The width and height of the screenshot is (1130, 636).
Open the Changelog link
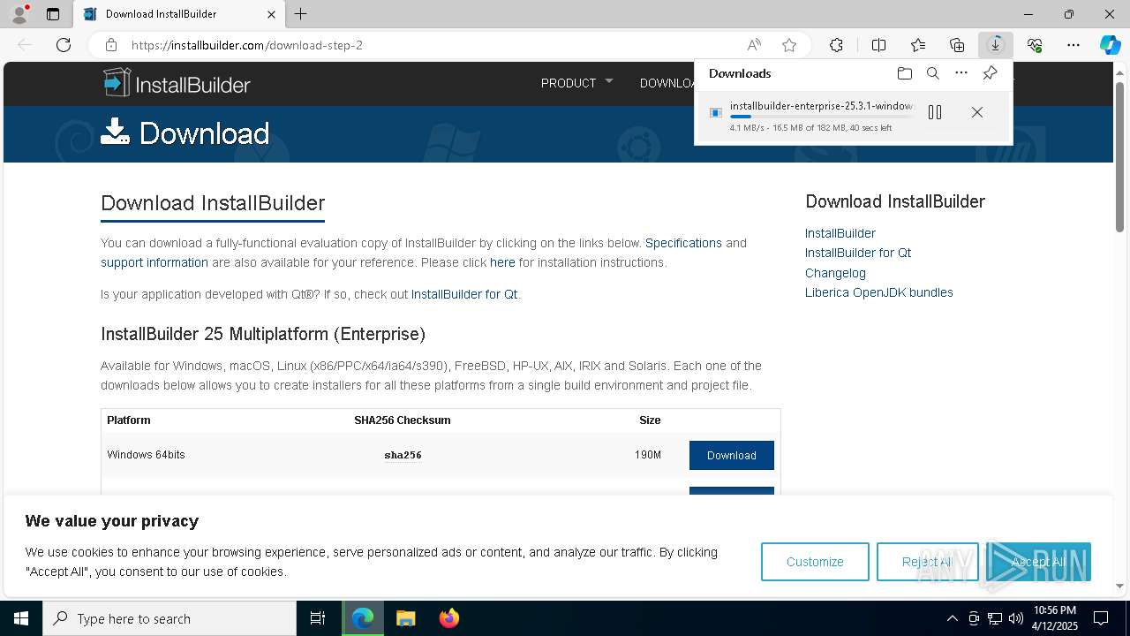tap(835, 273)
